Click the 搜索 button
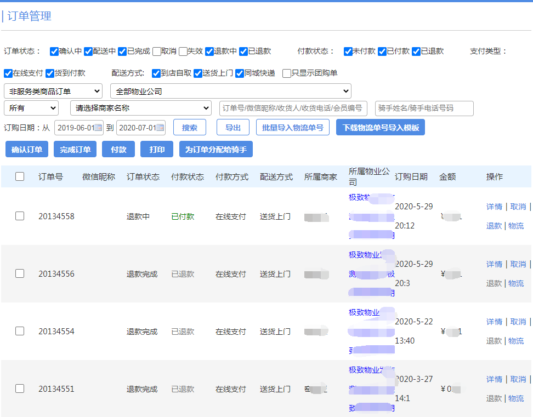Viewport: 533px width, 417px height. (190, 127)
